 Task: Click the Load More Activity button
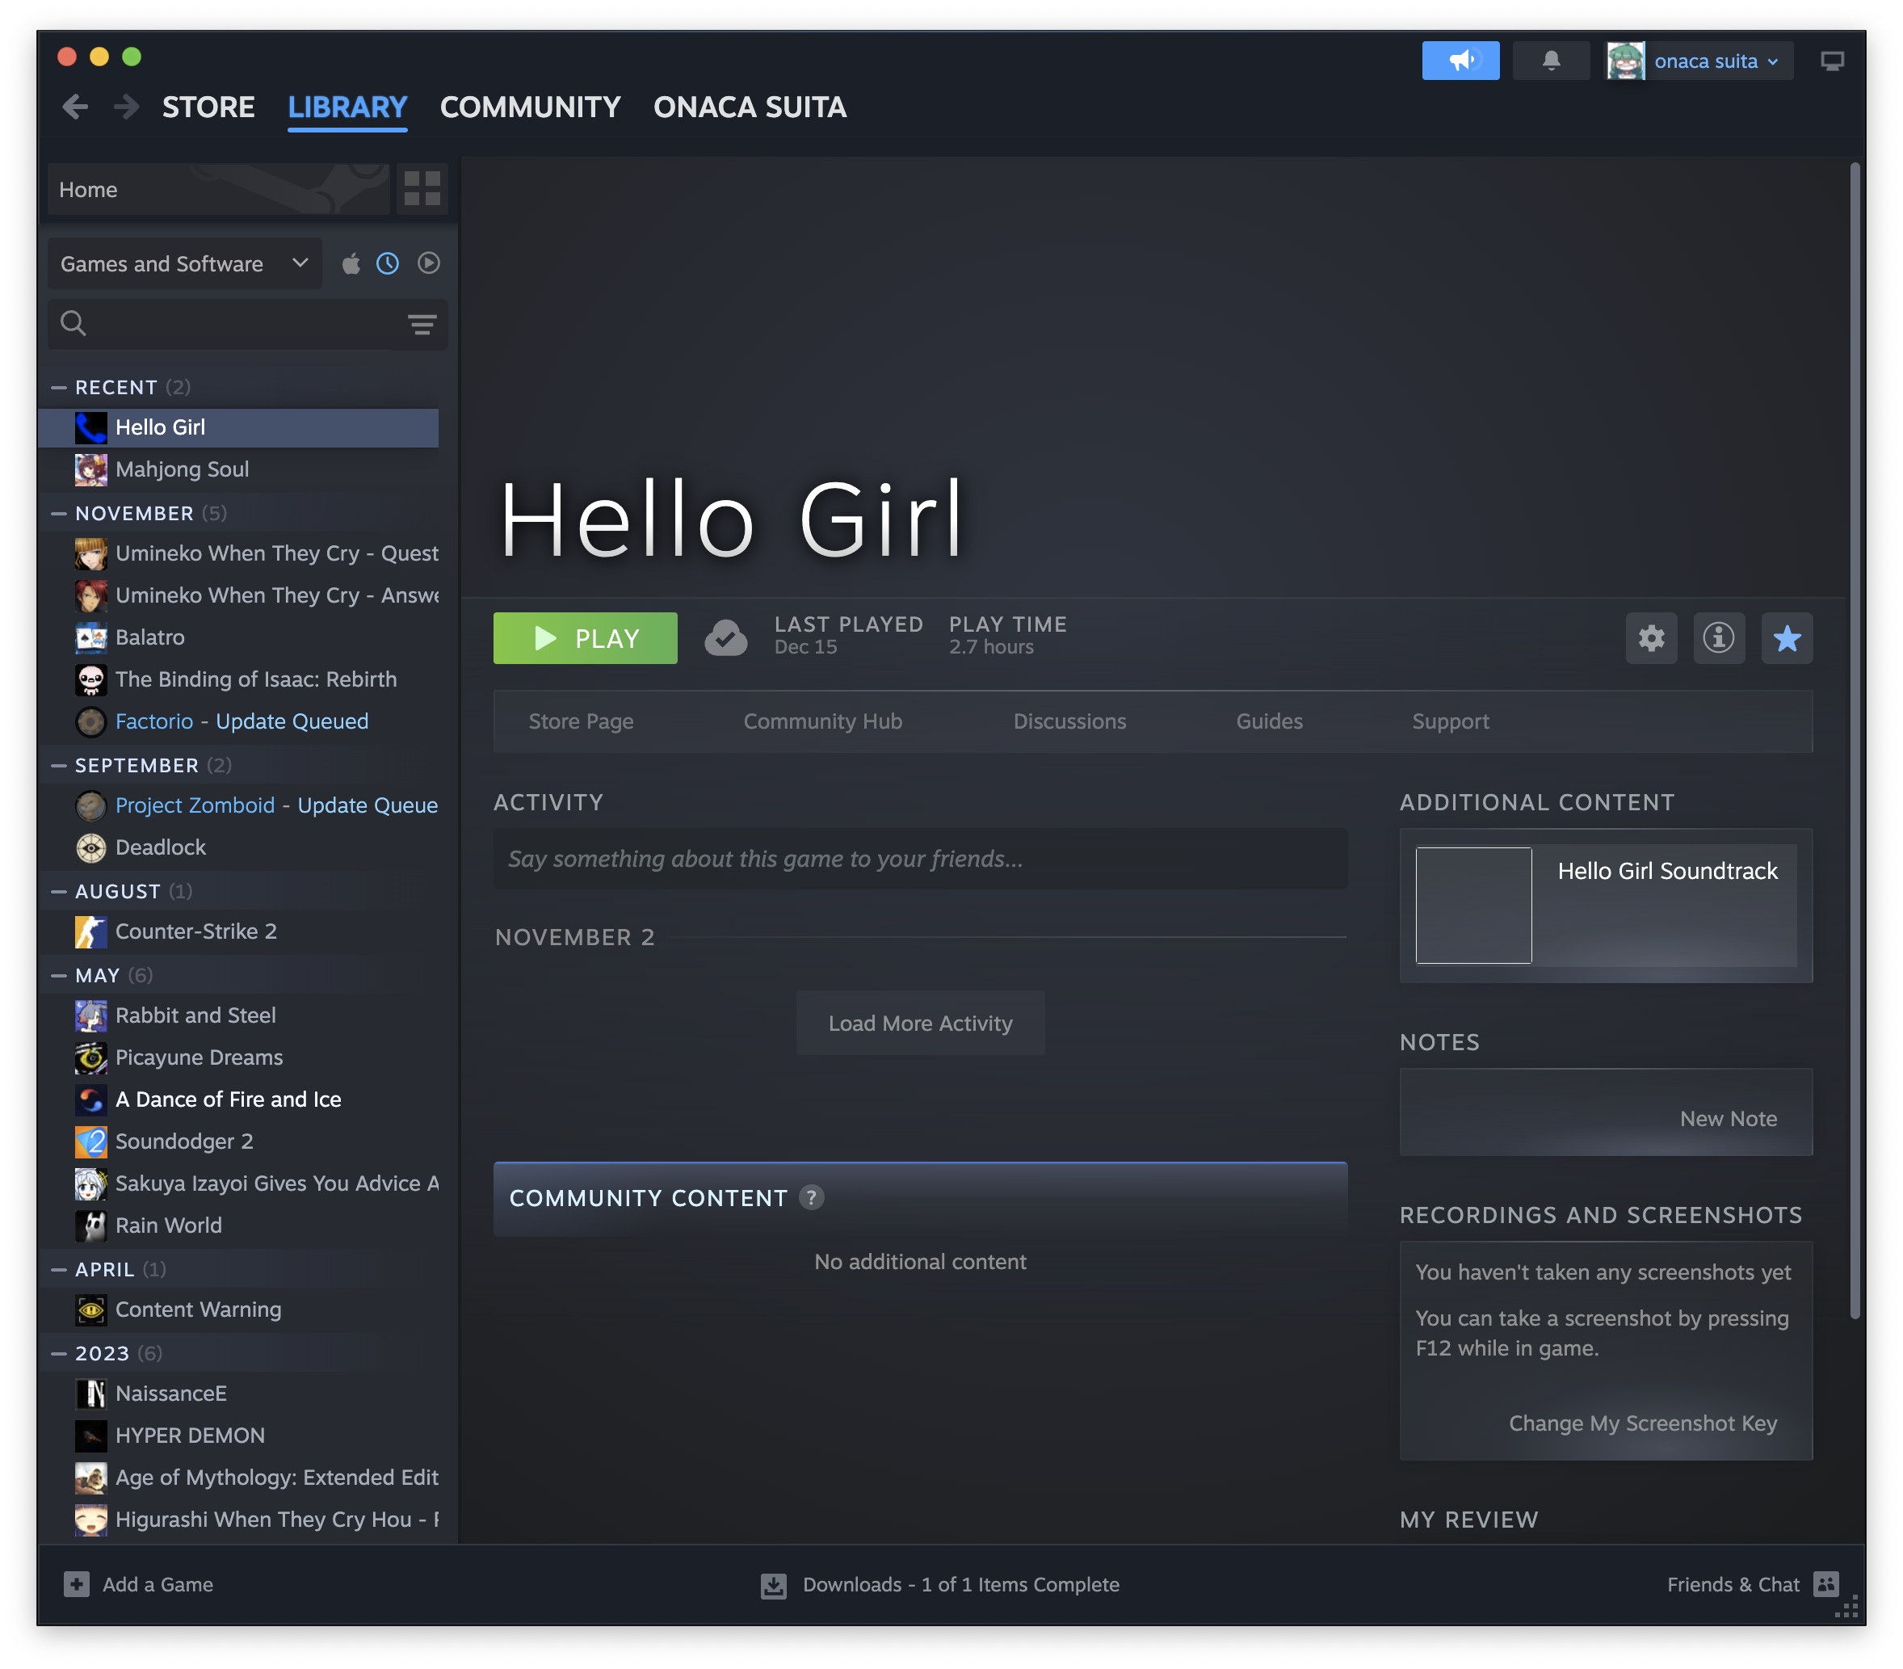(921, 1023)
